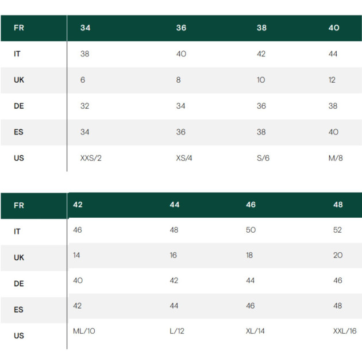Click the DE size 32 cell

(85, 106)
